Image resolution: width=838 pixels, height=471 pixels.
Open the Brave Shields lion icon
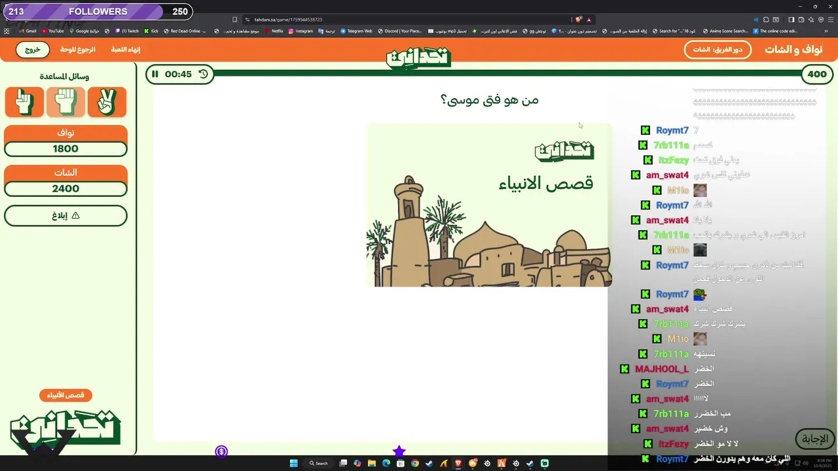tap(579, 20)
